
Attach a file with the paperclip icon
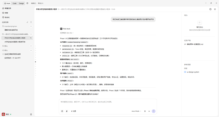[x=67, y=111]
